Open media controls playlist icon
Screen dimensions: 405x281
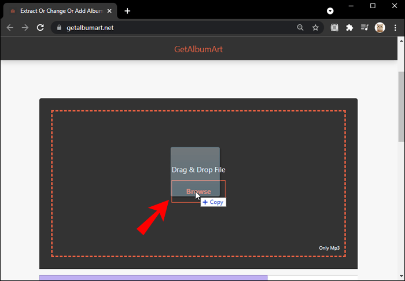click(365, 28)
